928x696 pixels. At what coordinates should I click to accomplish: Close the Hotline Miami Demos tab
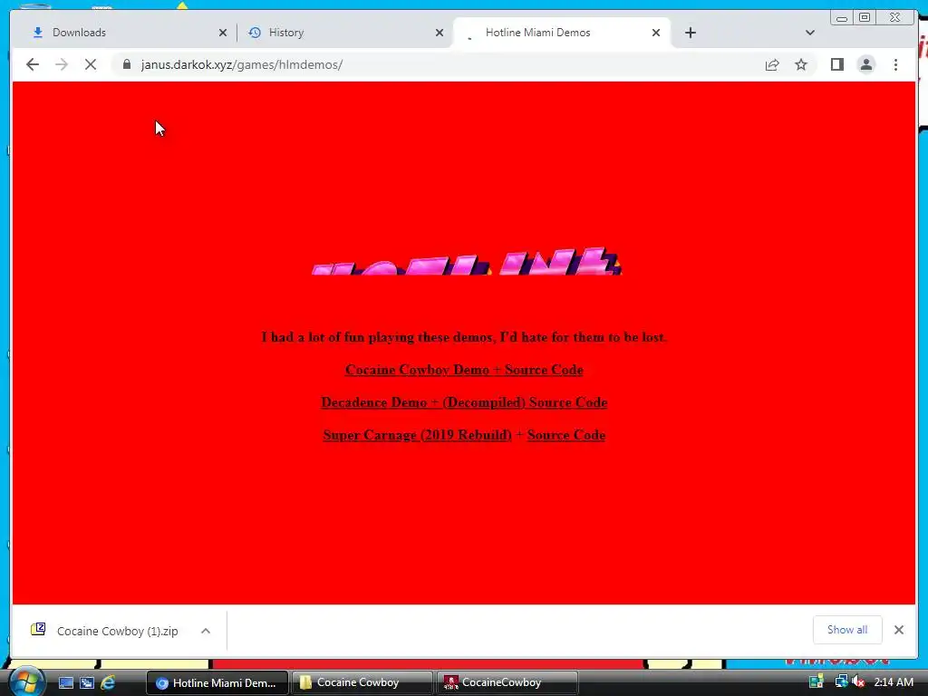coord(656,33)
